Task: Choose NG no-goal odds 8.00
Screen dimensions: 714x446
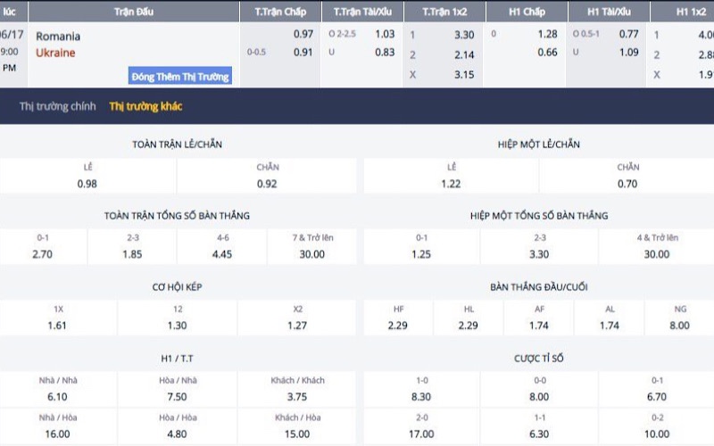Action: click(x=681, y=325)
